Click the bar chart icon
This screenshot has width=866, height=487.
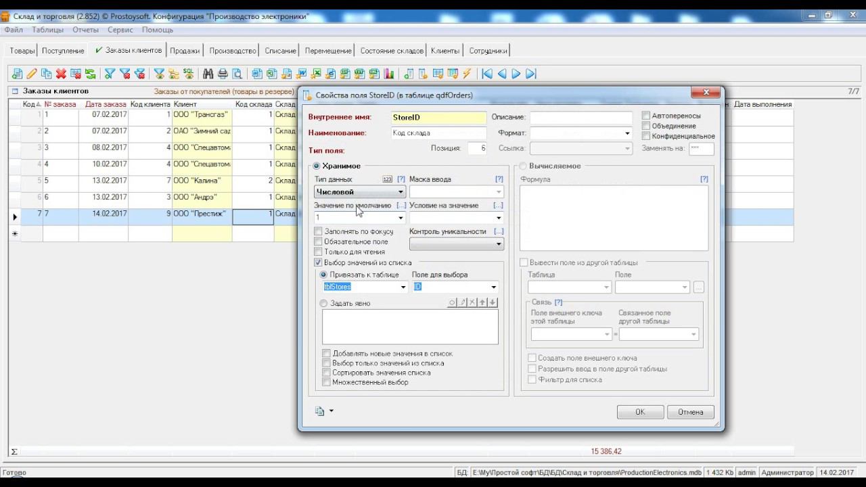(x=389, y=74)
